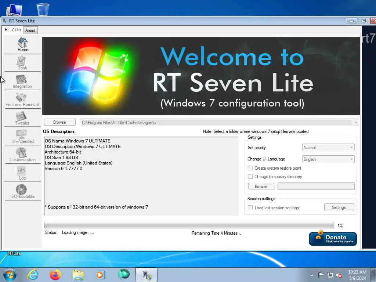Open Windows Explorer from taskbar

(x=78, y=275)
